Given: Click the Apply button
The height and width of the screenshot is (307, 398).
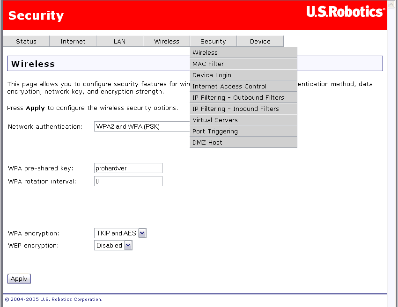Looking at the screenshot, I should pyautogui.click(x=19, y=279).
